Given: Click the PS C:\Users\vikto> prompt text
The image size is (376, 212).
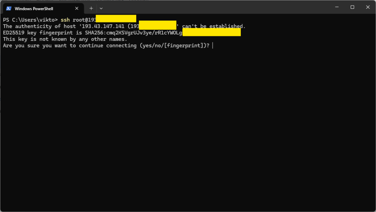Looking at the screenshot, I should 30,20.
